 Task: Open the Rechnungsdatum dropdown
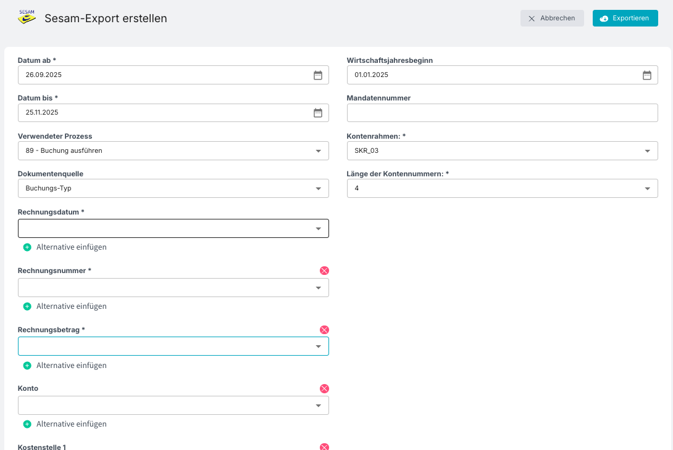pyautogui.click(x=318, y=229)
